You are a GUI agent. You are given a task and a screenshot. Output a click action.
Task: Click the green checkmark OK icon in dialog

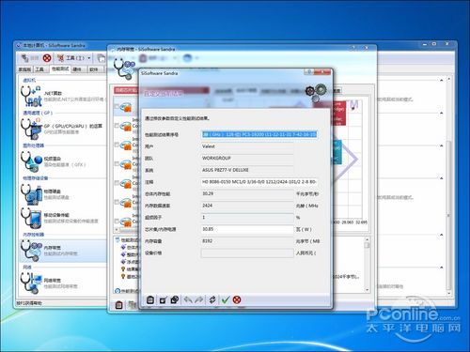[226, 299]
